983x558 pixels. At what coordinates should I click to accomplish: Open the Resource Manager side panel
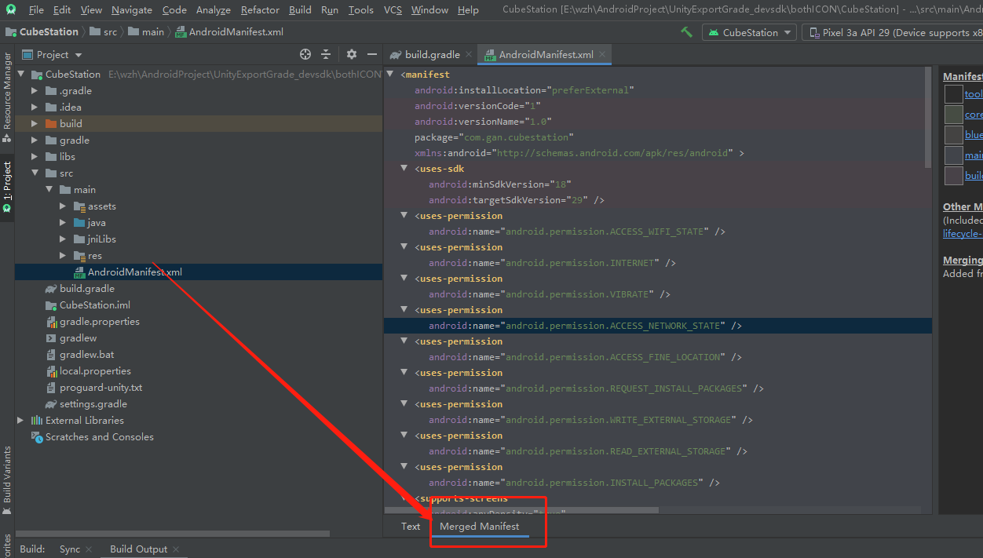pos(7,96)
